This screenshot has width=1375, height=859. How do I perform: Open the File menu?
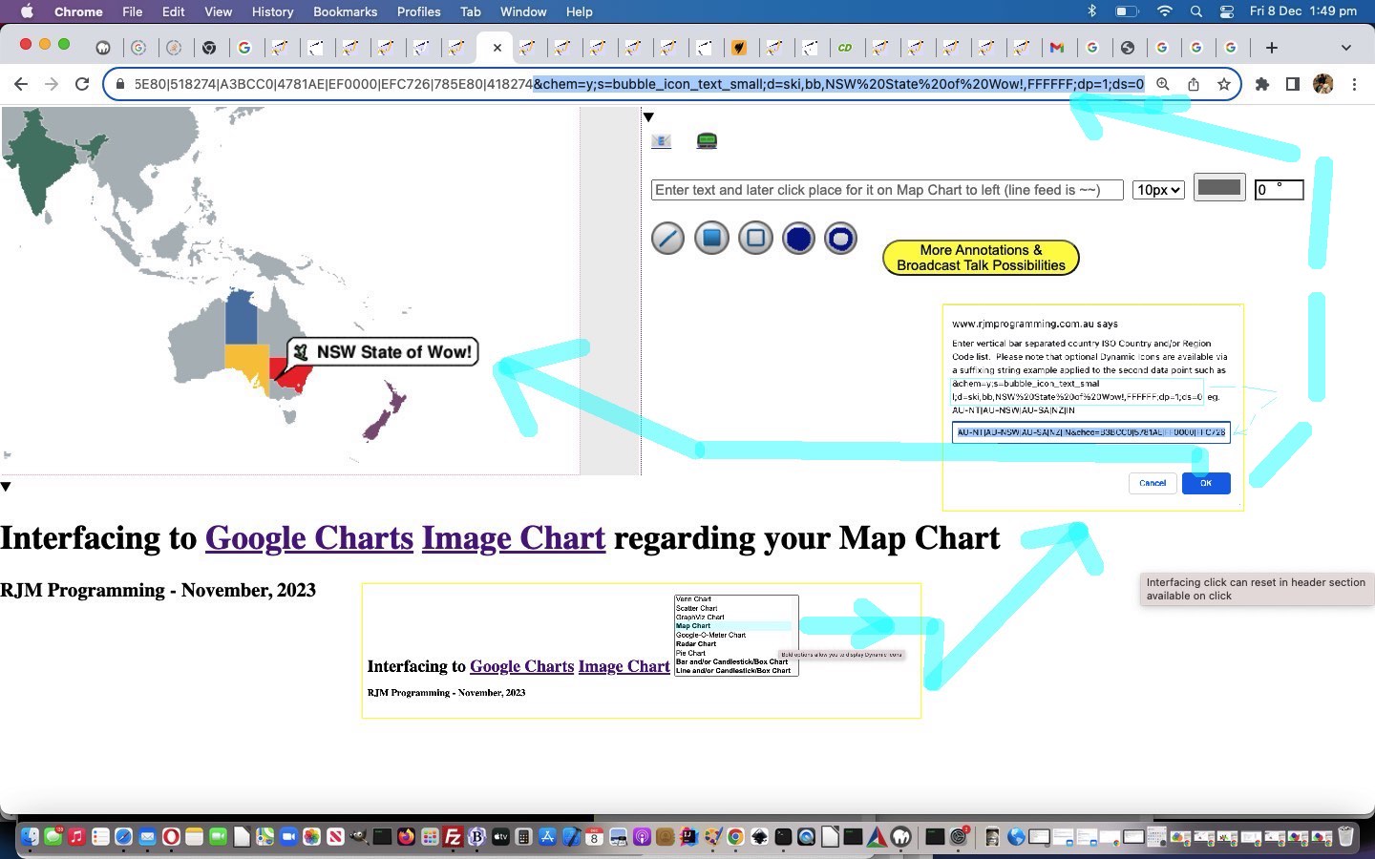tap(133, 11)
